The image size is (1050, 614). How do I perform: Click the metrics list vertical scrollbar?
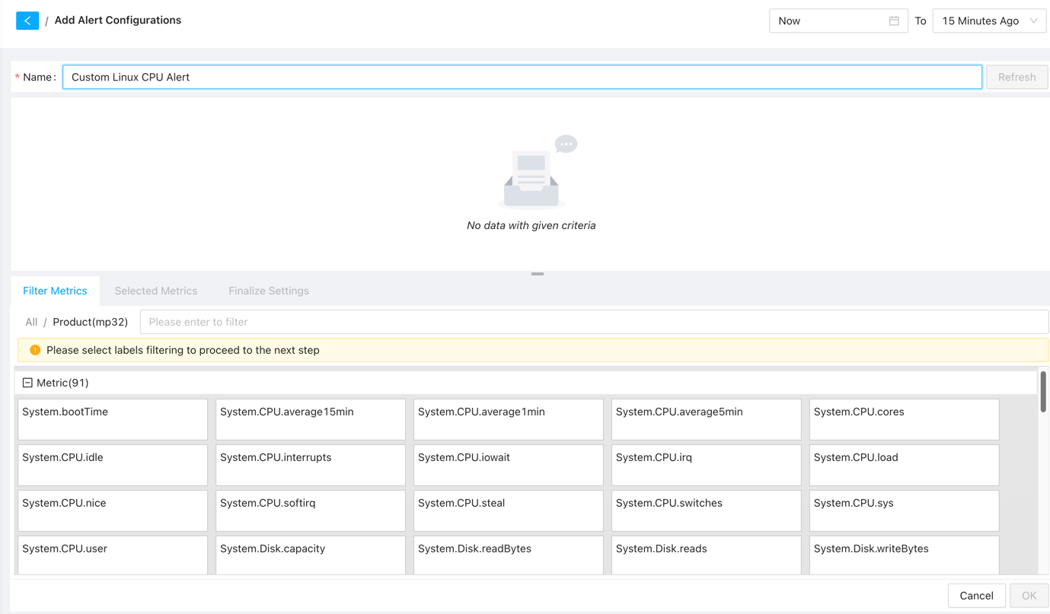pos(1042,393)
